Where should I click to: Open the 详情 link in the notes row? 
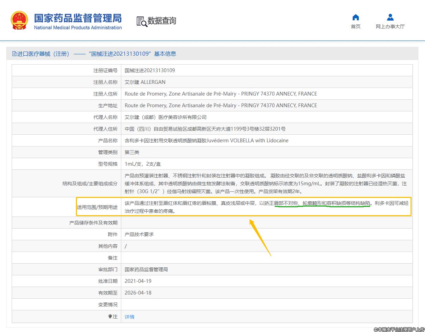pyautogui.click(x=130, y=317)
